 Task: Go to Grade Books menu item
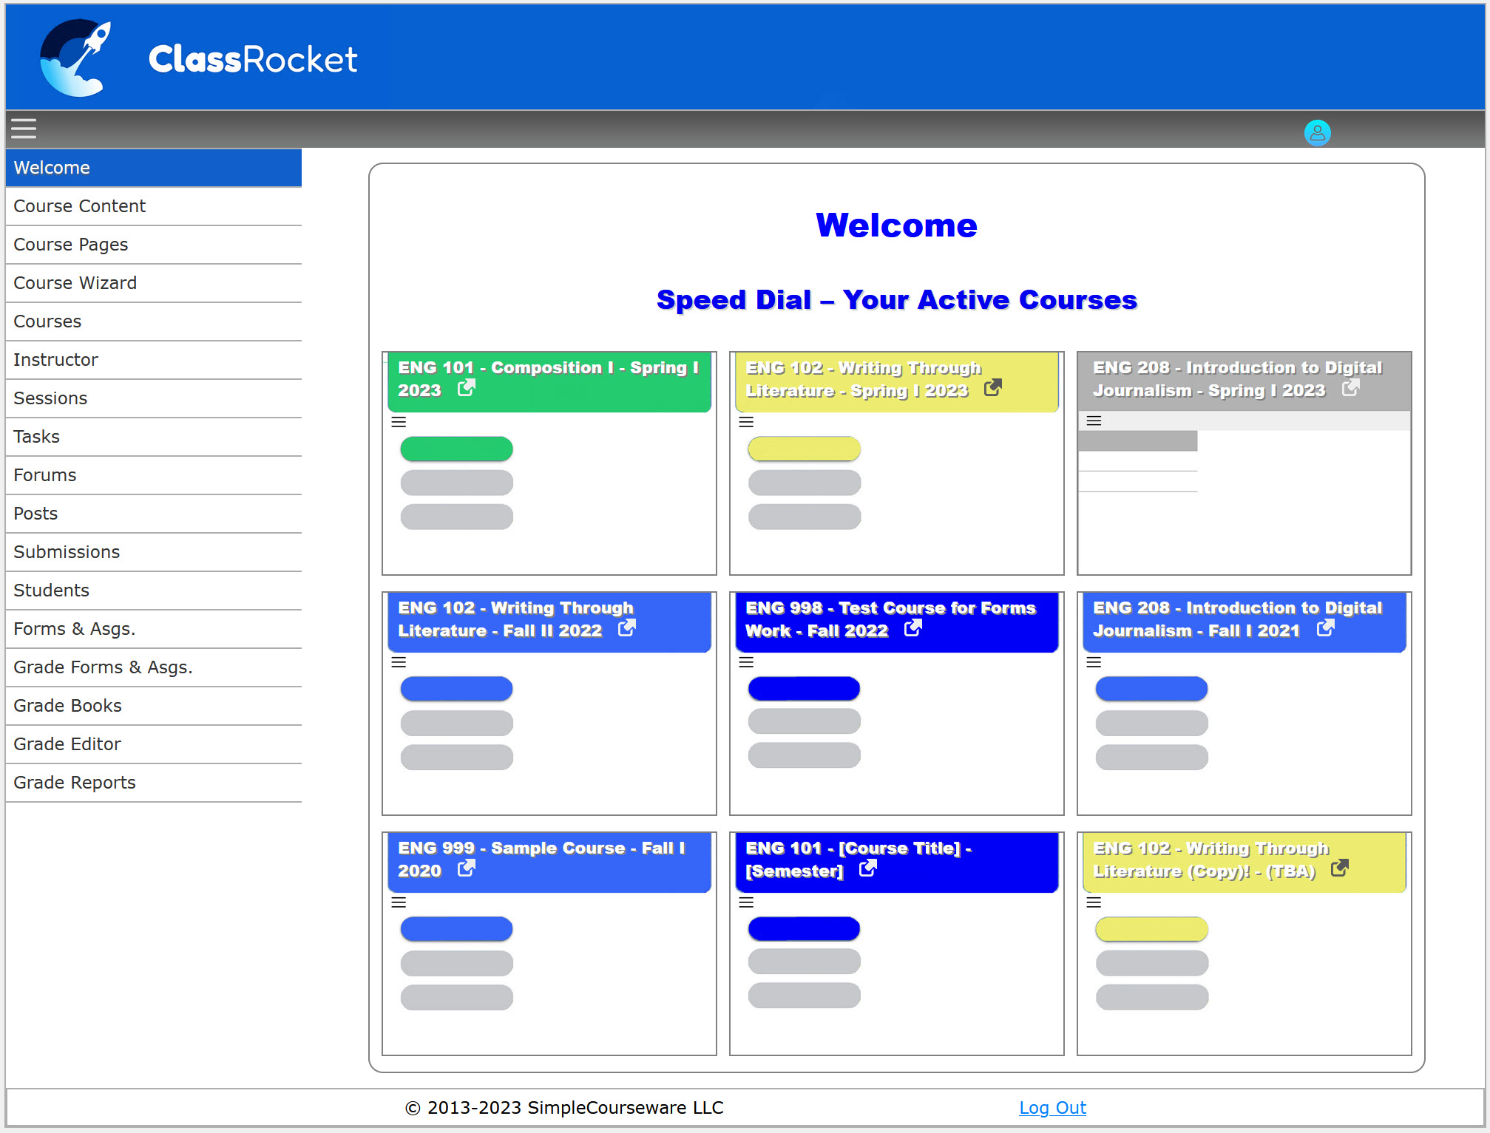67,706
